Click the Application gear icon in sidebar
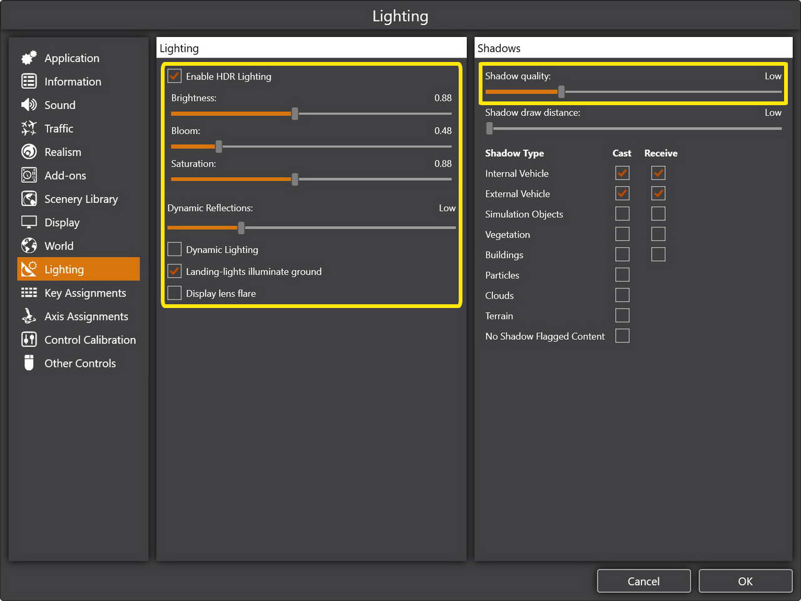Viewport: 801px width, 601px height. (x=29, y=58)
